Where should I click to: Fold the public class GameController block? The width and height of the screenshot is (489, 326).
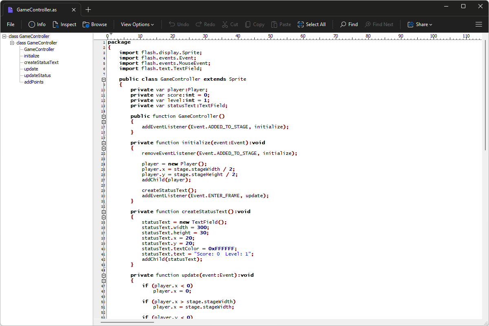tap(104, 79)
